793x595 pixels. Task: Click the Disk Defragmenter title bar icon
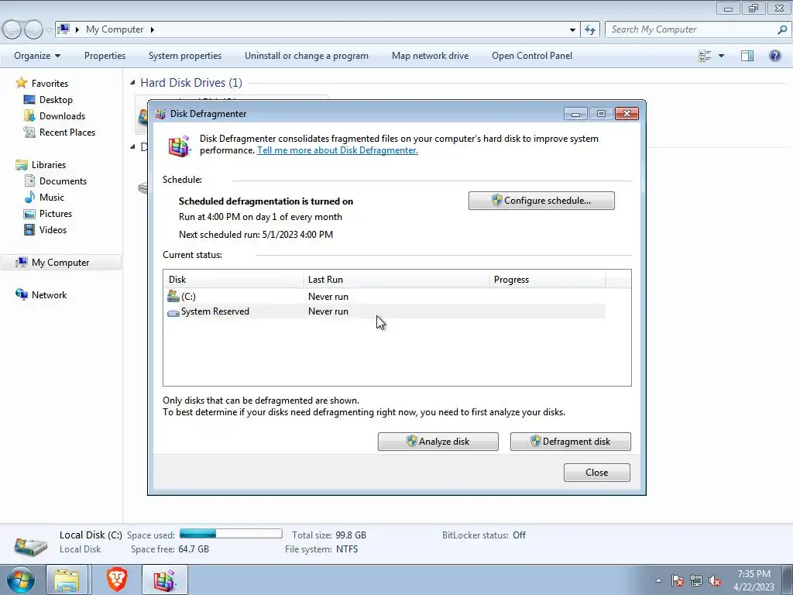click(161, 114)
